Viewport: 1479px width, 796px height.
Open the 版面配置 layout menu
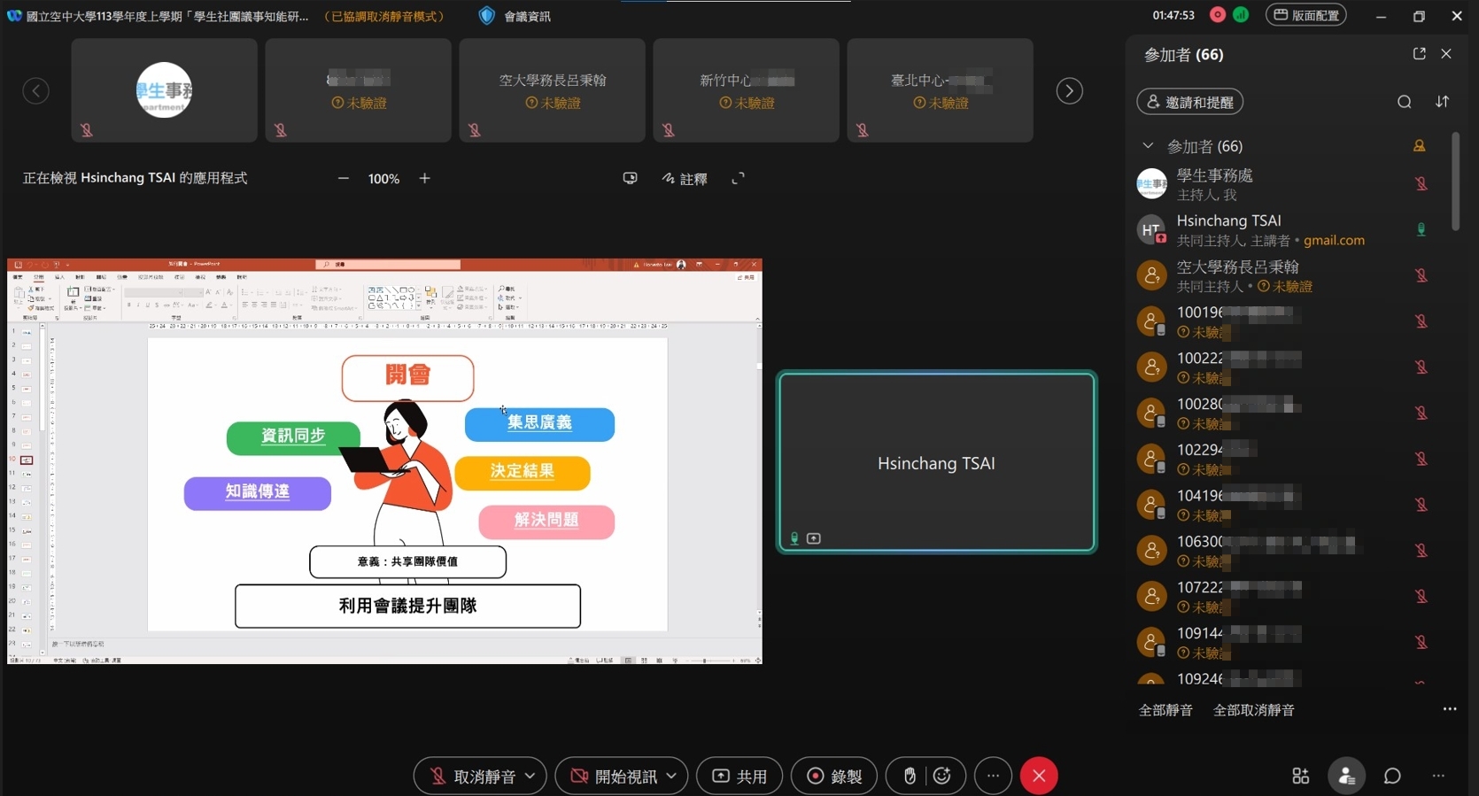[1305, 15]
